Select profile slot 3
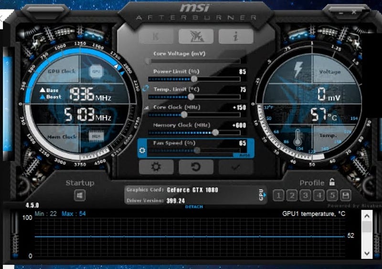Viewport: 382px width, 269px height. (305, 195)
